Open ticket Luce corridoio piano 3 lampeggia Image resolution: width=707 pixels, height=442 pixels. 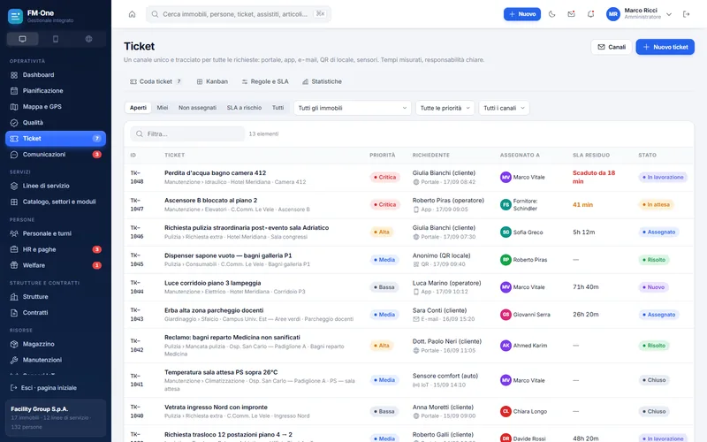pyautogui.click(x=212, y=283)
